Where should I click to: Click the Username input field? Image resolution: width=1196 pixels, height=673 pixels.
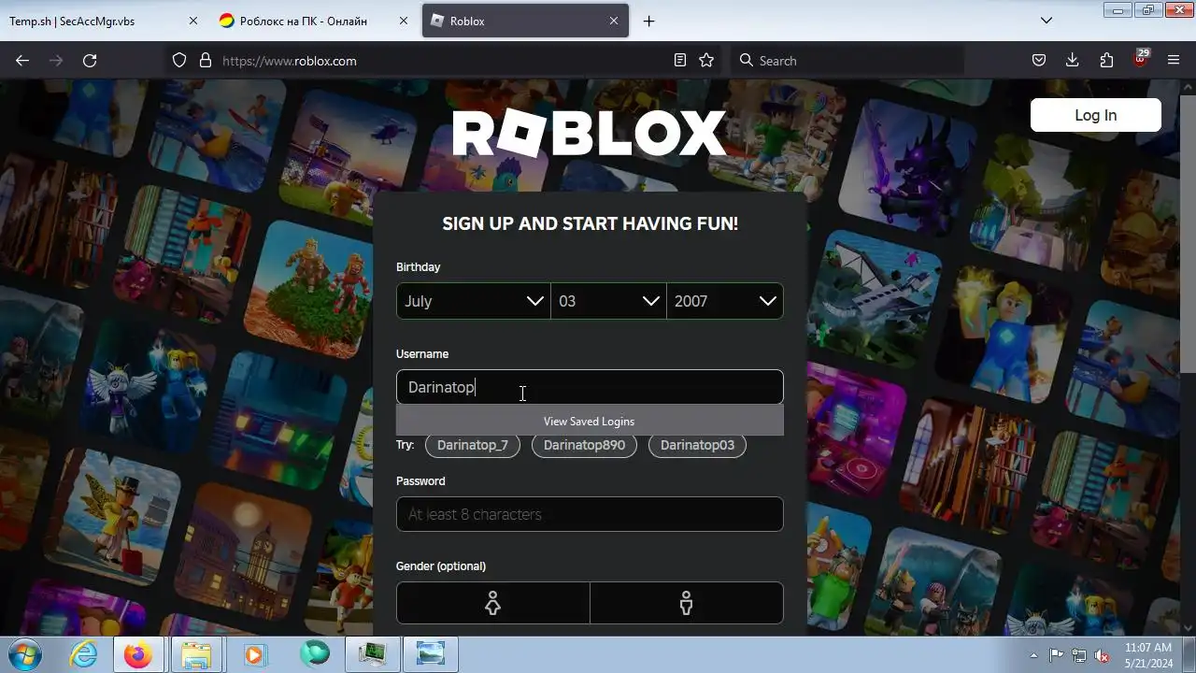tap(590, 387)
